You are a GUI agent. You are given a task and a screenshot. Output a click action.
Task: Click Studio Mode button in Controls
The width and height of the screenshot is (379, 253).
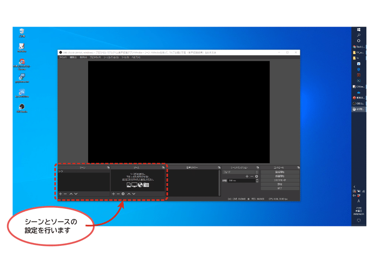point(280,180)
